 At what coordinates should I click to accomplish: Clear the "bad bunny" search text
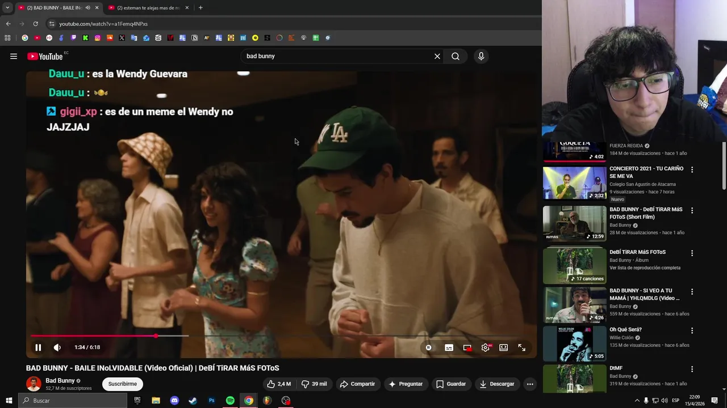(x=437, y=56)
